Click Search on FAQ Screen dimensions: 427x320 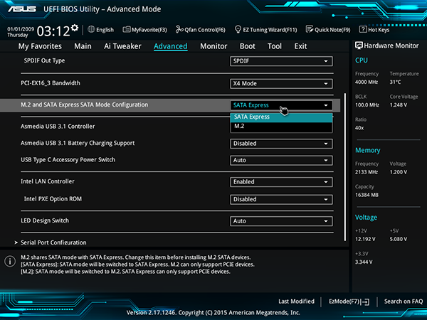[x=404, y=302]
